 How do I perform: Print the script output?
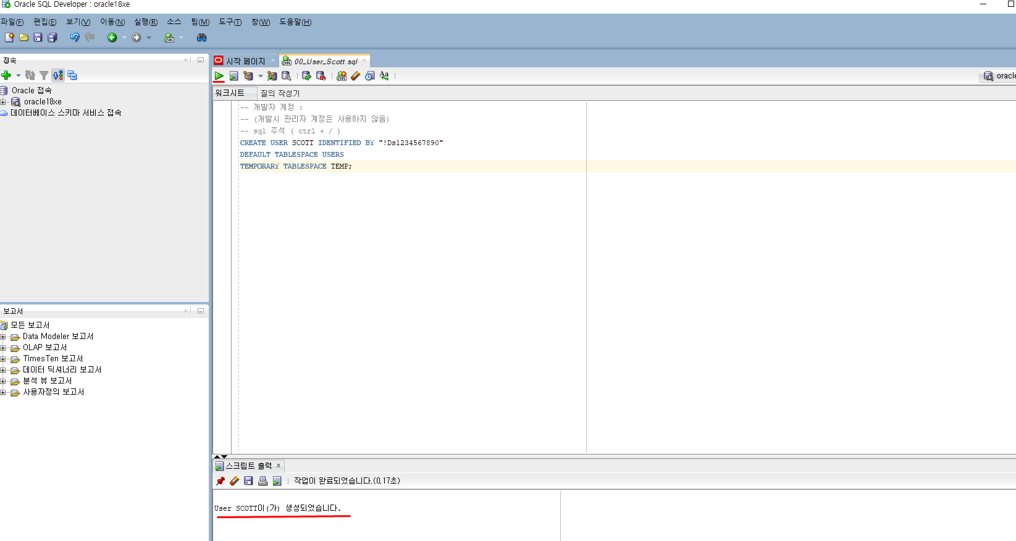[262, 480]
